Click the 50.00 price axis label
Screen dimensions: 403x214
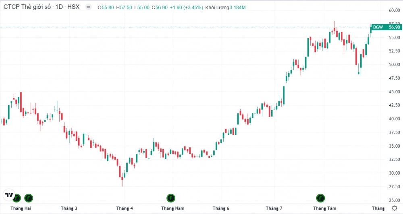point(394,64)
